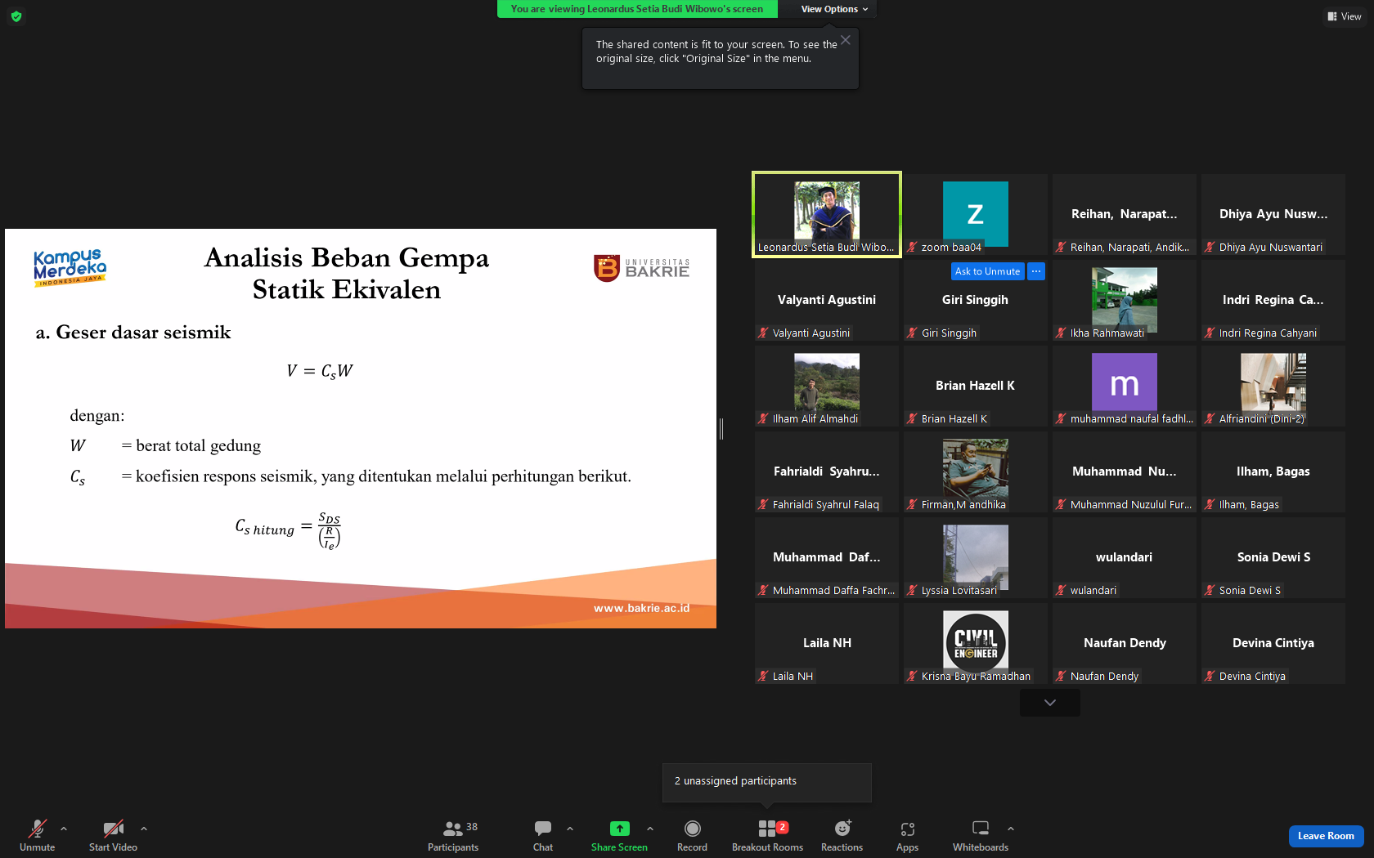The image size is (1374, 858).
Task: Select Ilham Alif Almahdi's video tile
Action: (x=827, y=386)
